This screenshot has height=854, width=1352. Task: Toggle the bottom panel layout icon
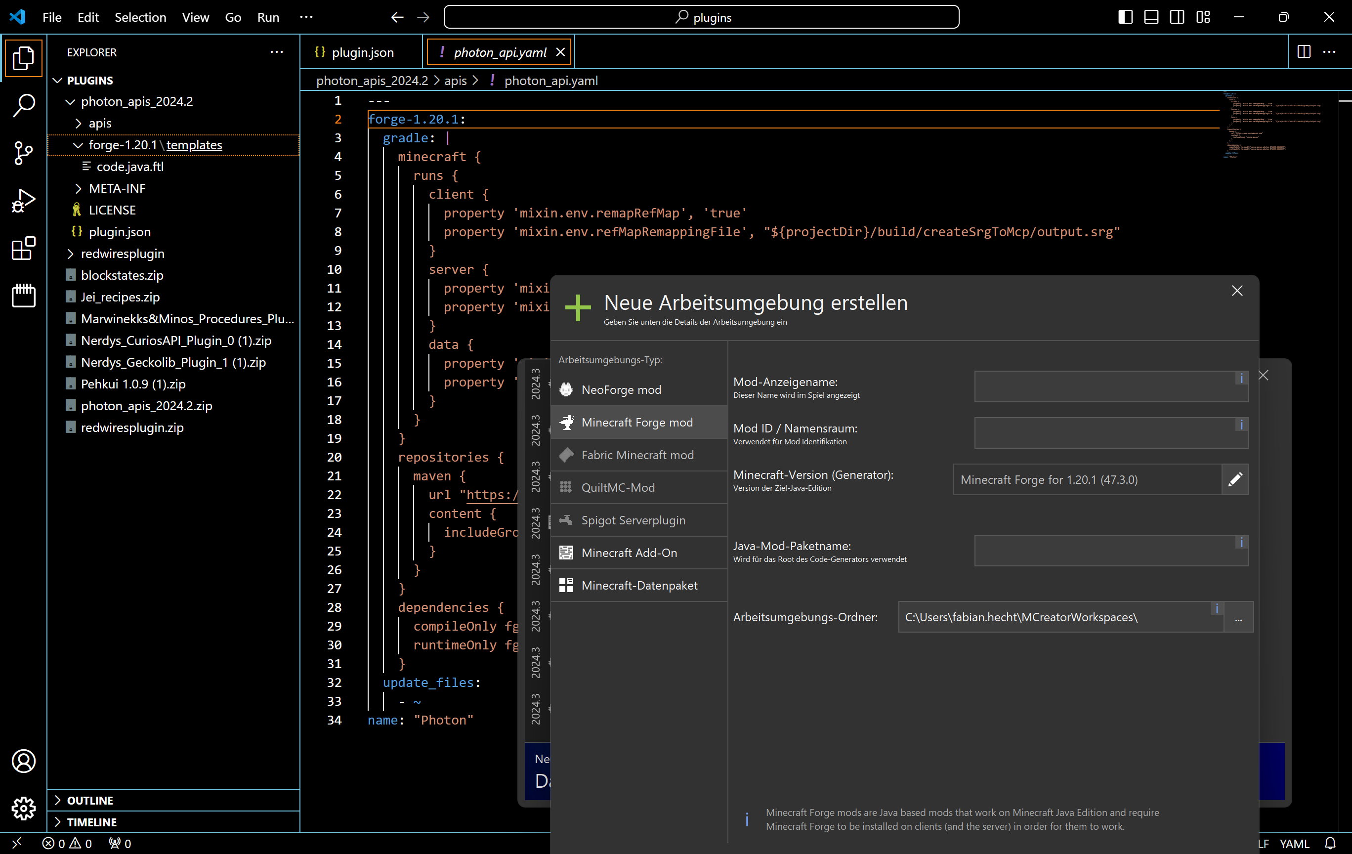pos(1151,17)
